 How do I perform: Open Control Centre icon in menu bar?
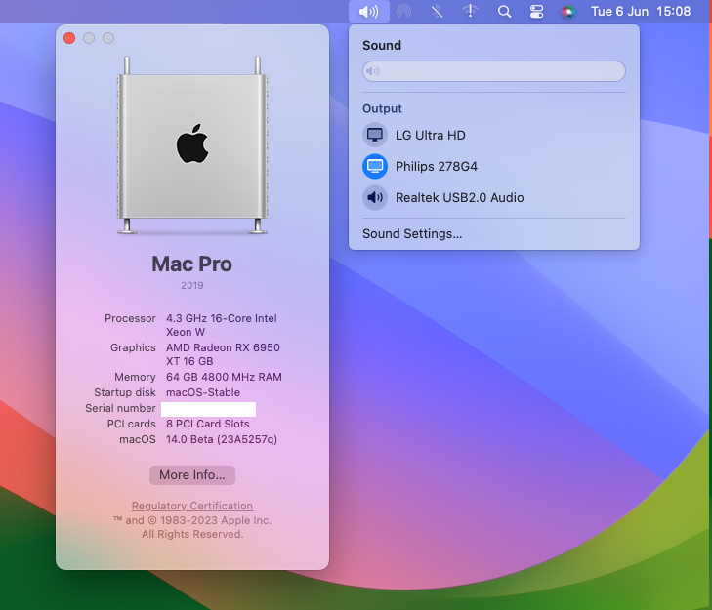click(x=537, y=12)
